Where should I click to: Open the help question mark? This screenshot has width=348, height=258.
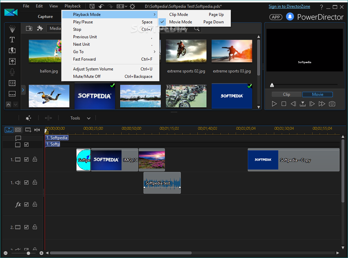pos(321,7)
